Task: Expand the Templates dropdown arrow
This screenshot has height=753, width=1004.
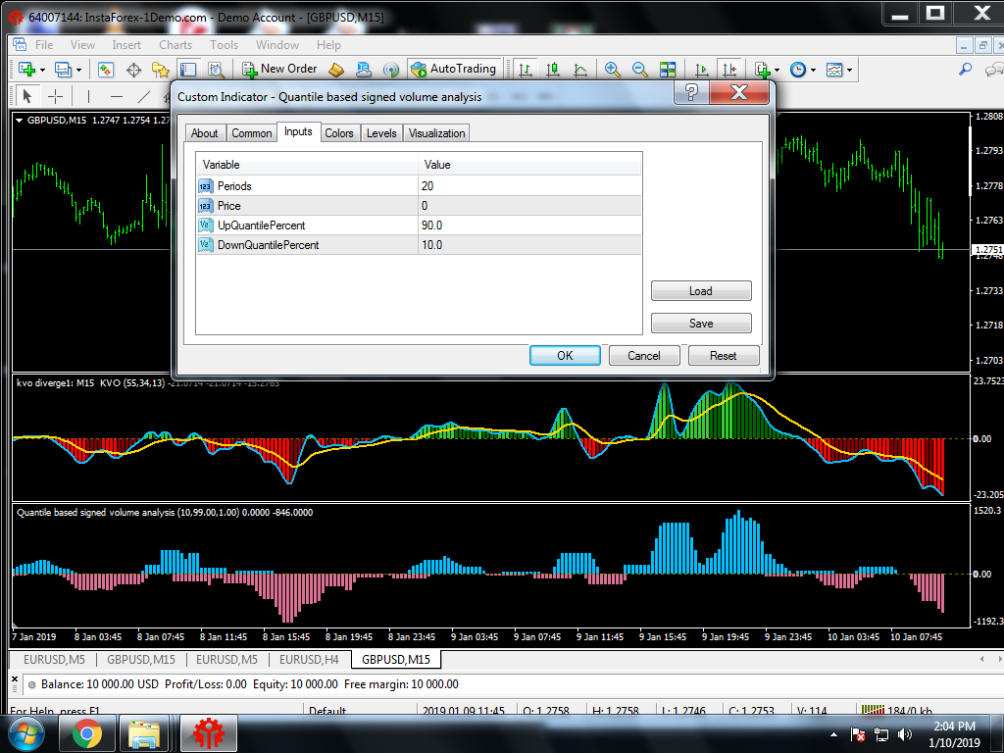Action: (850, 70)
